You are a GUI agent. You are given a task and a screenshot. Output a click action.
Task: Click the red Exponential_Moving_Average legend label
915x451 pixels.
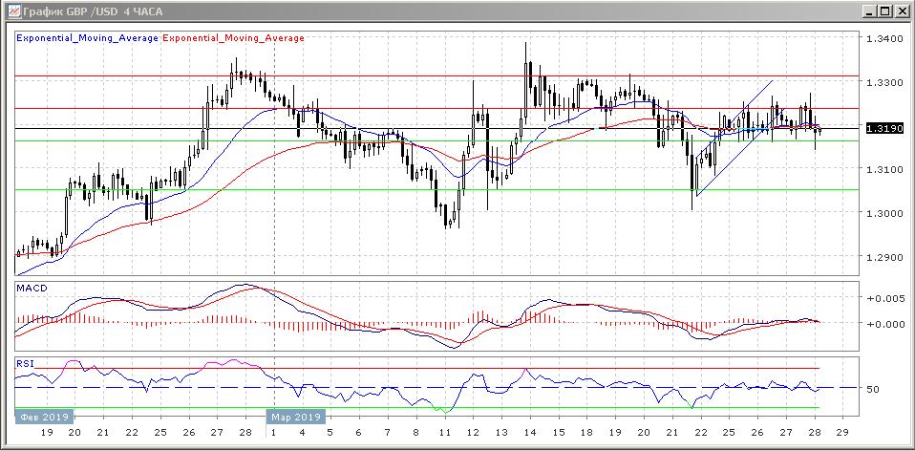tap(235, 38)
